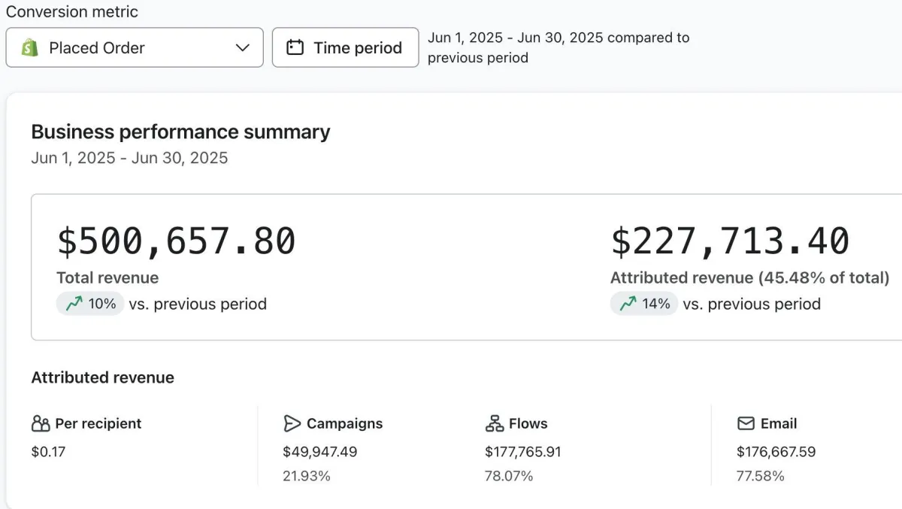This screenshot has width=902, height=509.
Task: Click the Campaigns paper plane icon
Action: click(292, 424)
